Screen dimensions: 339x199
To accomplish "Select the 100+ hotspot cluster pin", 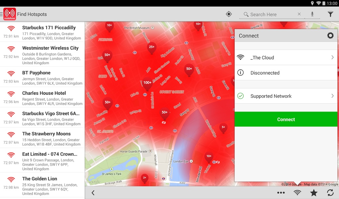I will (x=147, y=84).
